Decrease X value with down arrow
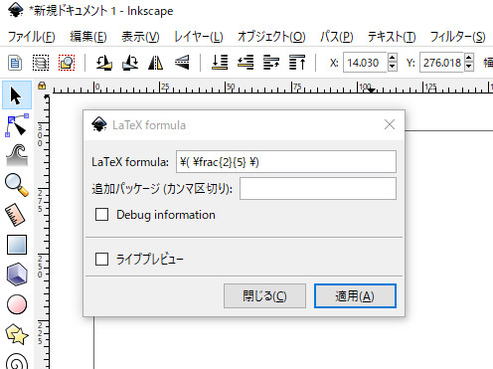The width and height of the screenshot is (493, 369). click(x=393, y=67)
